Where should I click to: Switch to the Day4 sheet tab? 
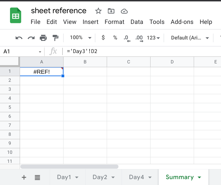click(x=136, y=177)
